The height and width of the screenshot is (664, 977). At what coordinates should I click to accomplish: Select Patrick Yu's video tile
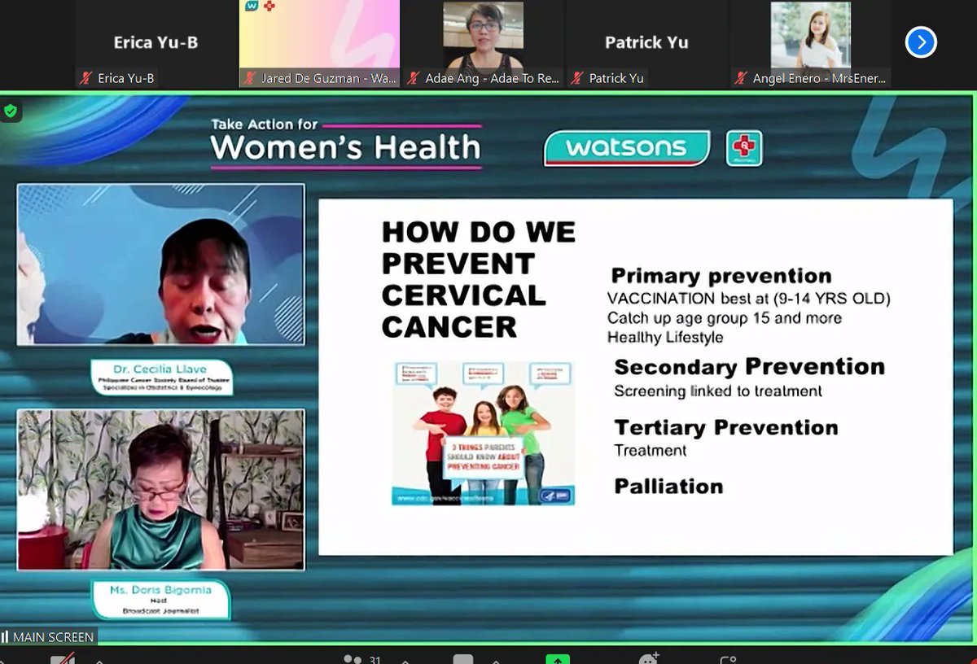click(646, 44)
